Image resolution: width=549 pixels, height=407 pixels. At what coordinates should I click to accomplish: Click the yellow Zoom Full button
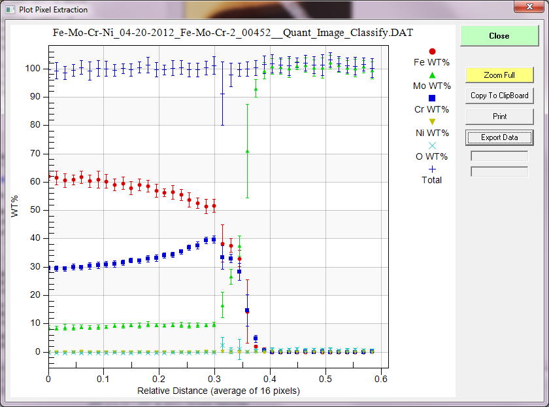(499, 75)
